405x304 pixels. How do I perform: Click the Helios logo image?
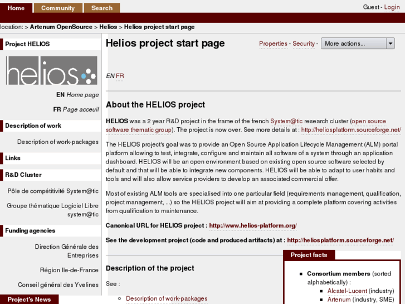click(x=52, y=70)
